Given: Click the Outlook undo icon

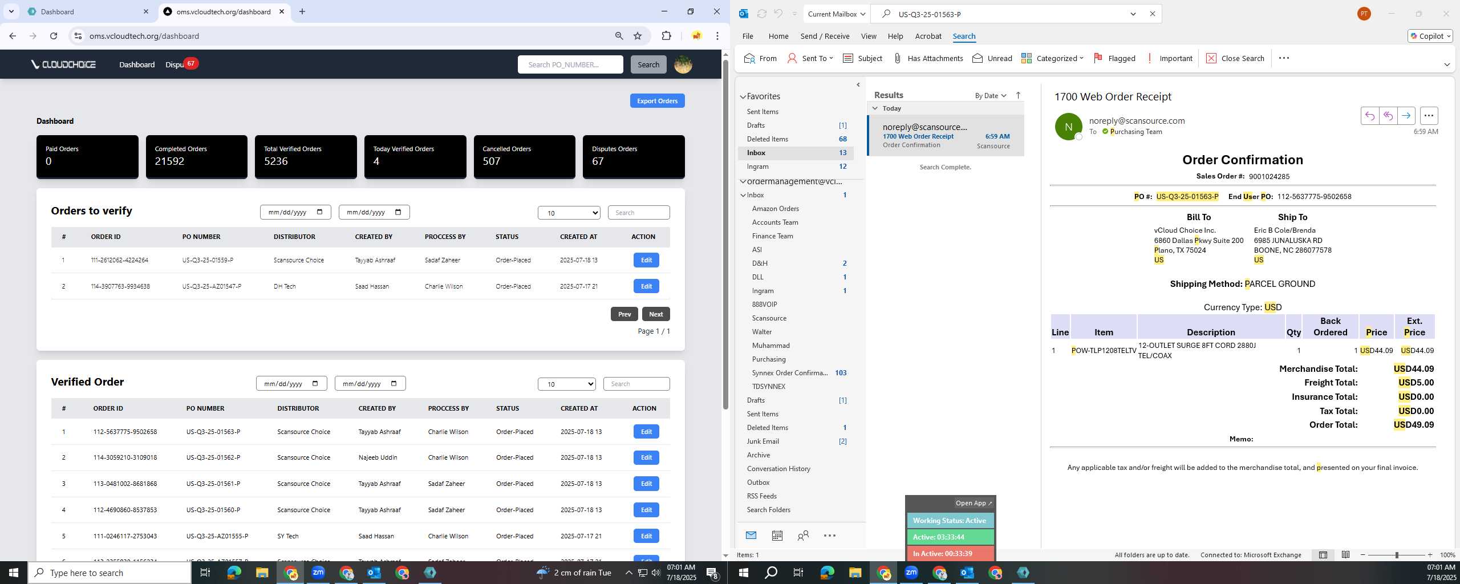Looking at the screenshot, I should click(778, 14).
